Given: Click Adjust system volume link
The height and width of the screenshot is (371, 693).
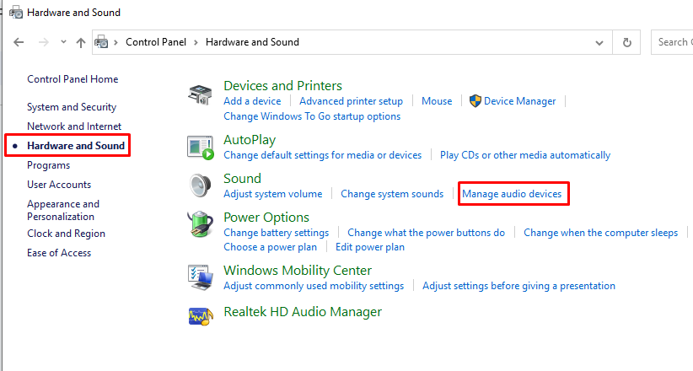Looking at the screenshot, I should pos(272,194).
